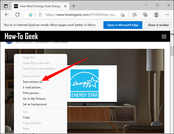Expand the How-To Geek hamburger menu
The height and width of the screenshot is (134, 174).
pos(164,36)
